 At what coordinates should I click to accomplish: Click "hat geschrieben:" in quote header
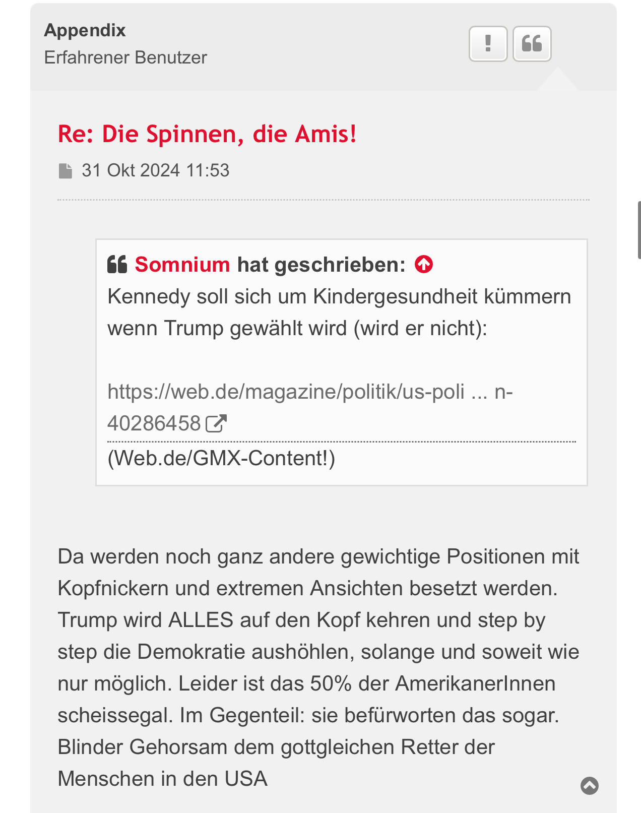pyautogui.click(x=321, y=264)
